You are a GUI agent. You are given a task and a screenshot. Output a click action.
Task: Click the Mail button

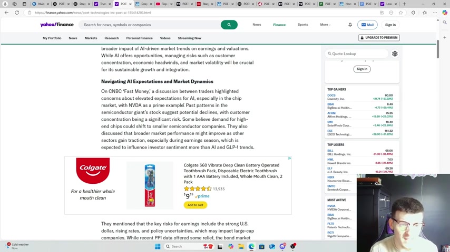367,25
